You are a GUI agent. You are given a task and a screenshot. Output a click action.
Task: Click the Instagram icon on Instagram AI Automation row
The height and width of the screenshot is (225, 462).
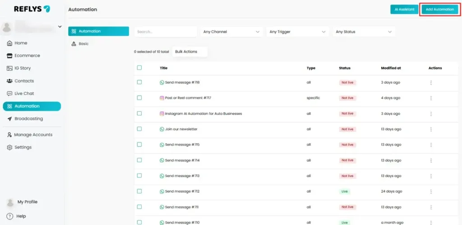[162, 113]
